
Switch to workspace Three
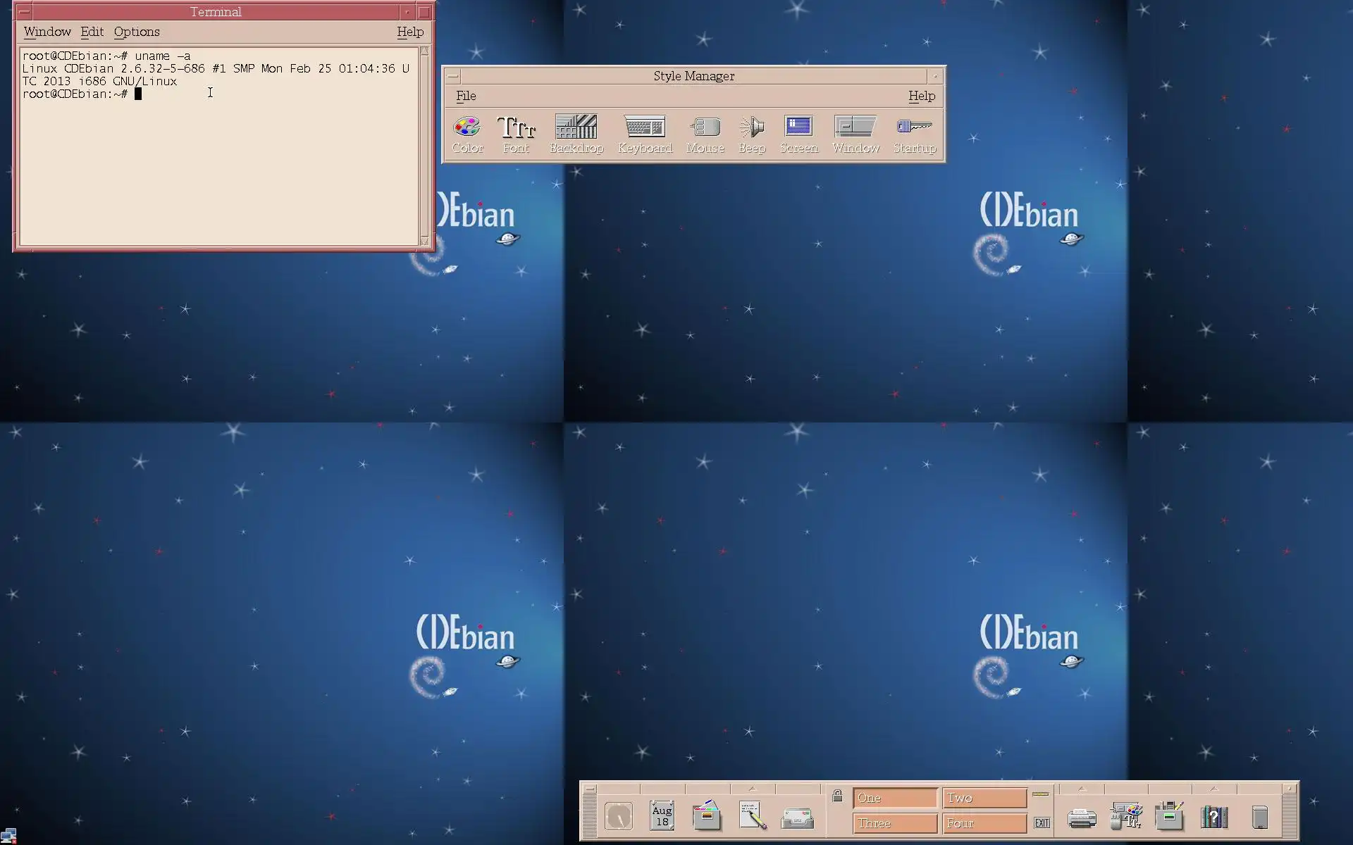tap(894, 823)
